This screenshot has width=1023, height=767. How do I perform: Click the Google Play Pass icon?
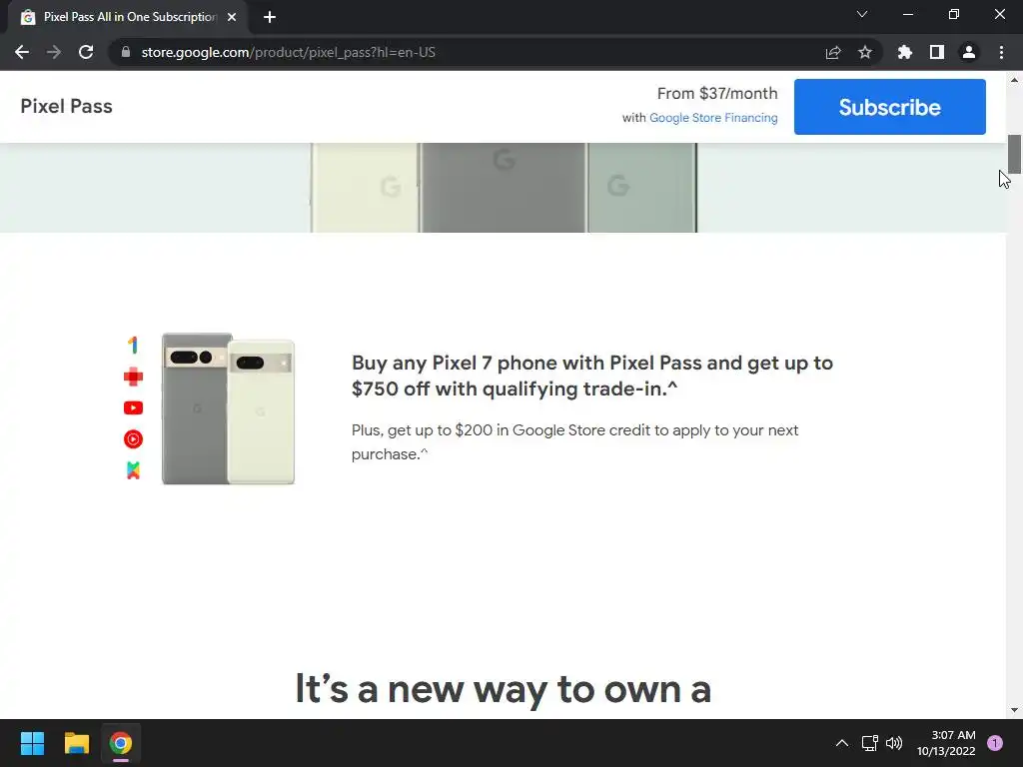pos(133,470)
